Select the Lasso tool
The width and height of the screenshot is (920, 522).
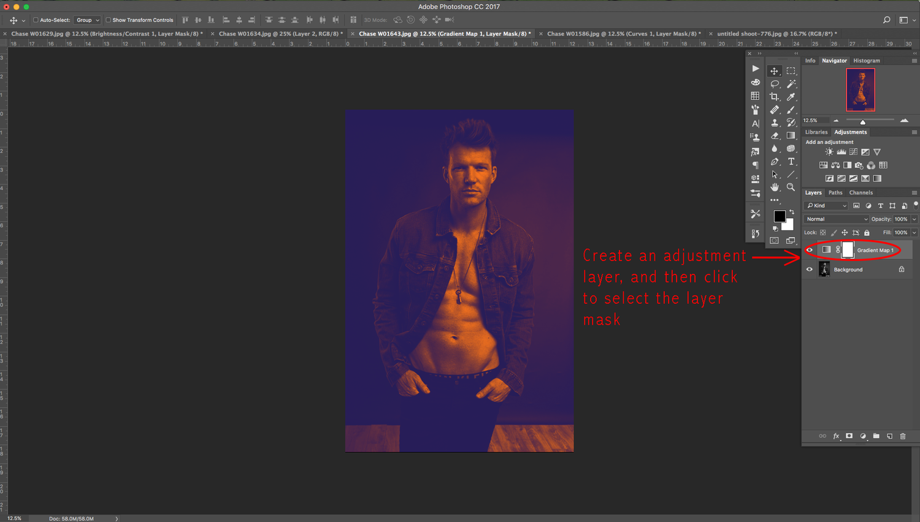tap(775, 84)
